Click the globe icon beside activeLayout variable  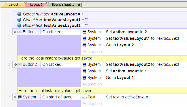point(19,14)
